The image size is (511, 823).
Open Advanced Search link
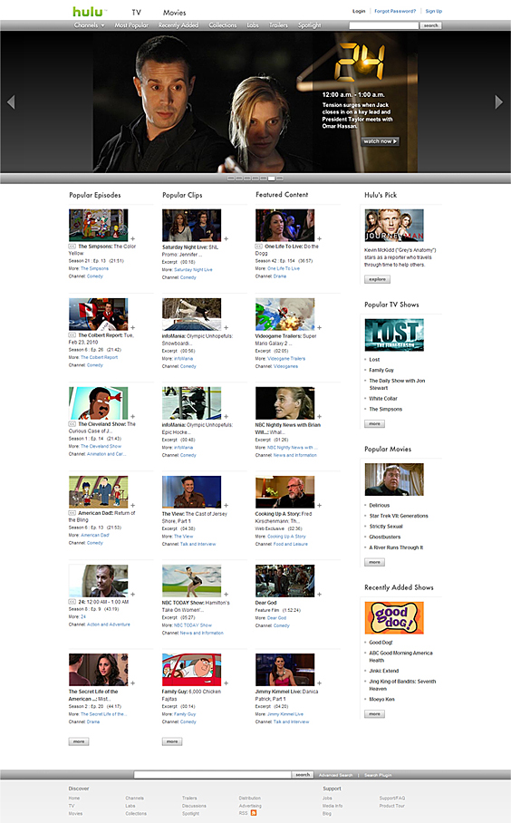click(336, 775)
